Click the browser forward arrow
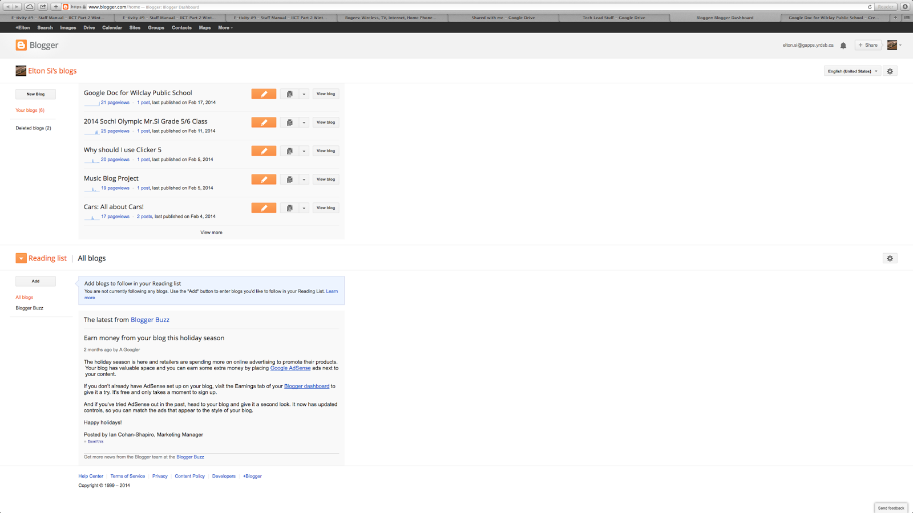 tap(17, 7)
